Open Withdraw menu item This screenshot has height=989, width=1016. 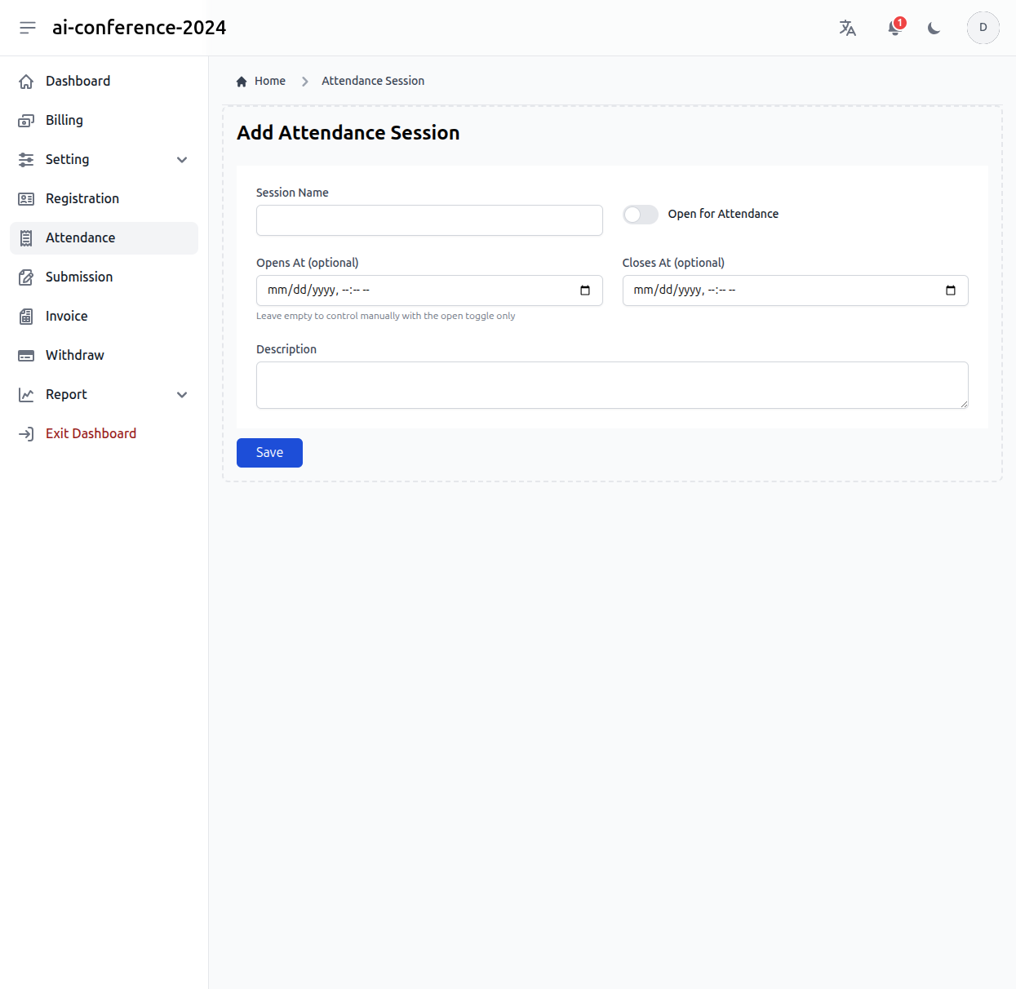[x=104, y=356]
